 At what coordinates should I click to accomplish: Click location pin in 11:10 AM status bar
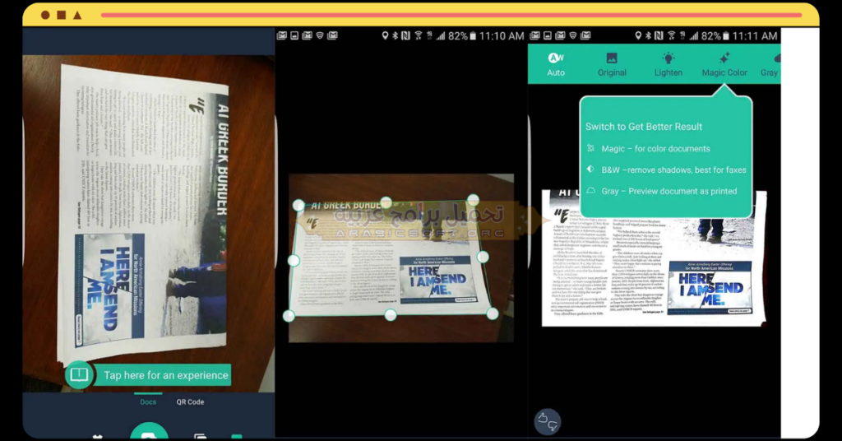[385, 35]
